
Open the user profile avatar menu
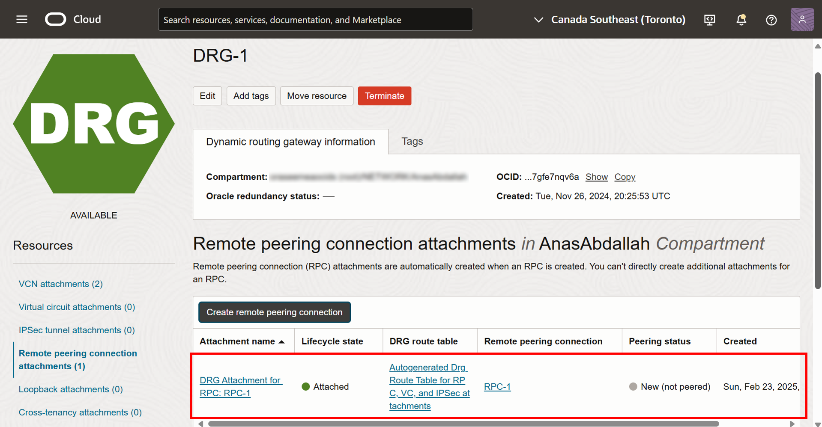802,19
